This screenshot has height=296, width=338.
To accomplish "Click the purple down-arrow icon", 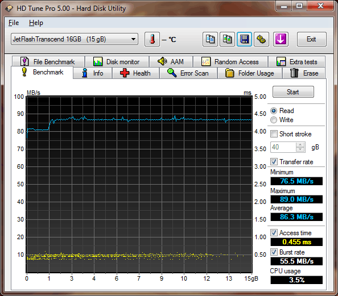I will point(281,39).
